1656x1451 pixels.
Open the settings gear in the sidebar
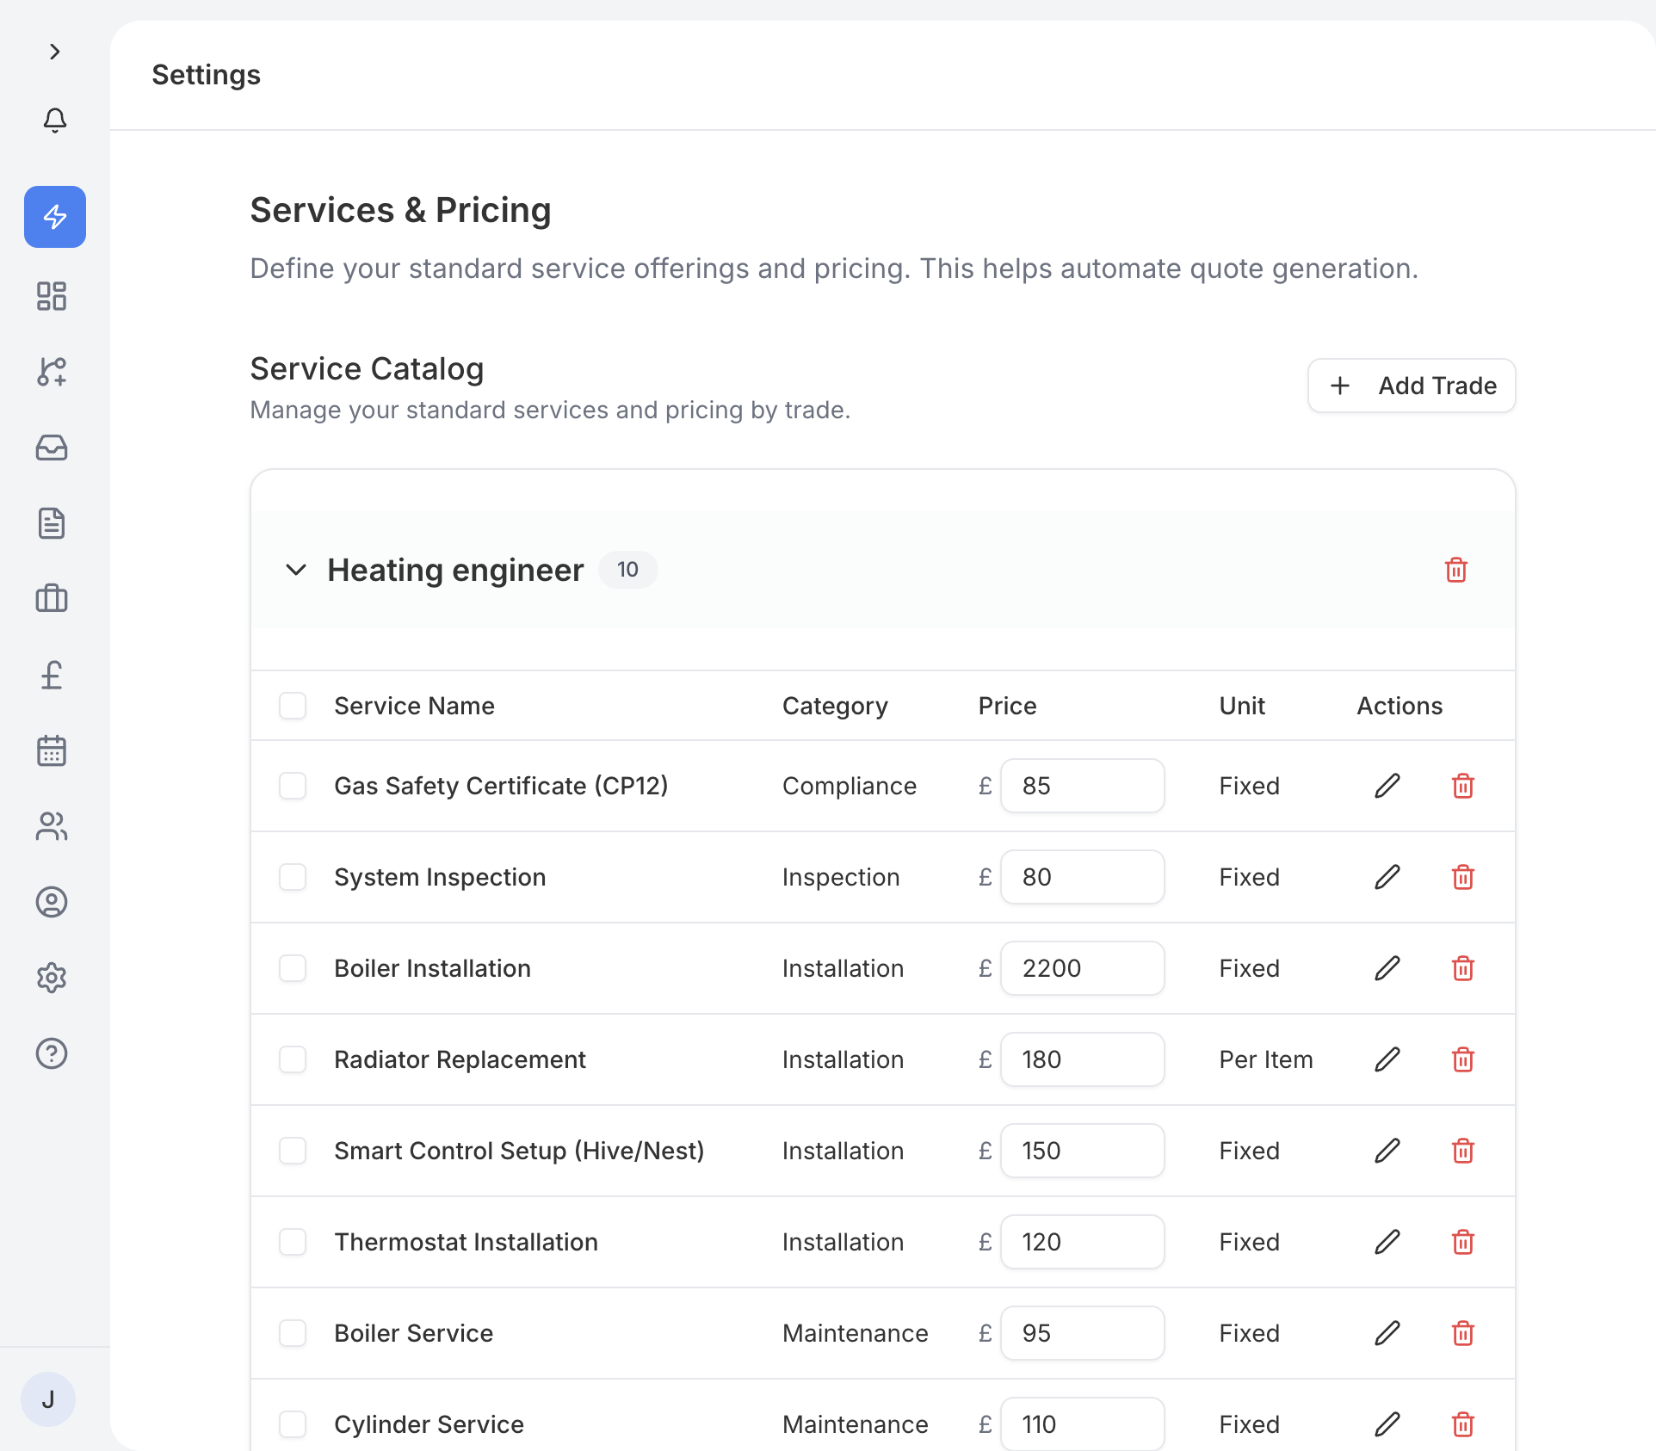51,978
